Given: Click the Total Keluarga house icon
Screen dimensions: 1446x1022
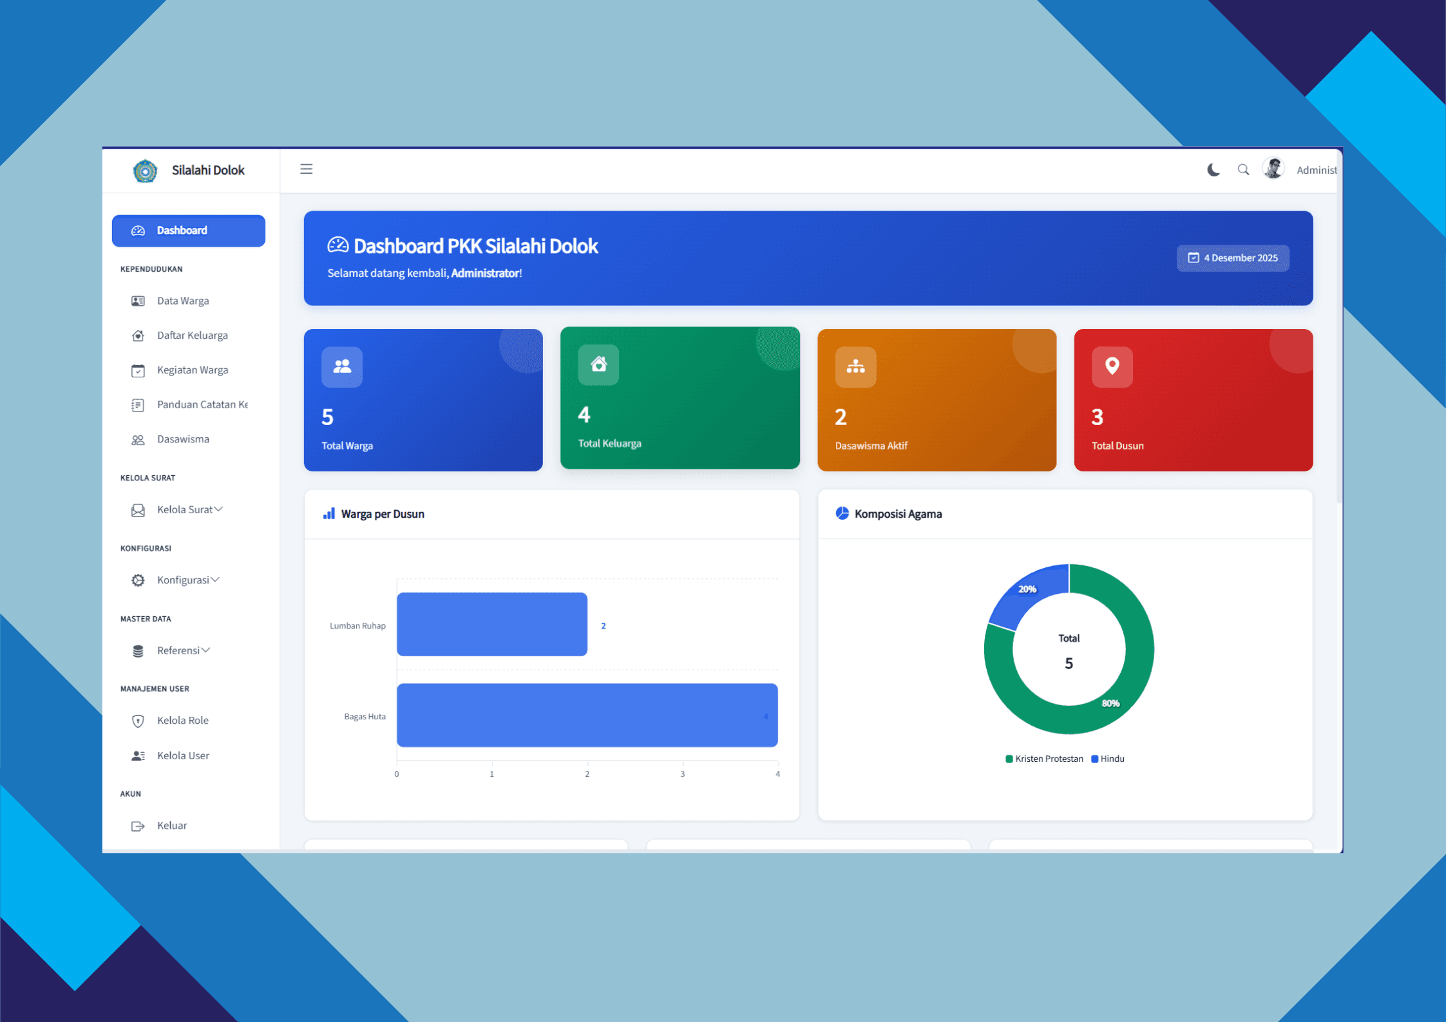Looking at the screenshot, I should 598,364.
